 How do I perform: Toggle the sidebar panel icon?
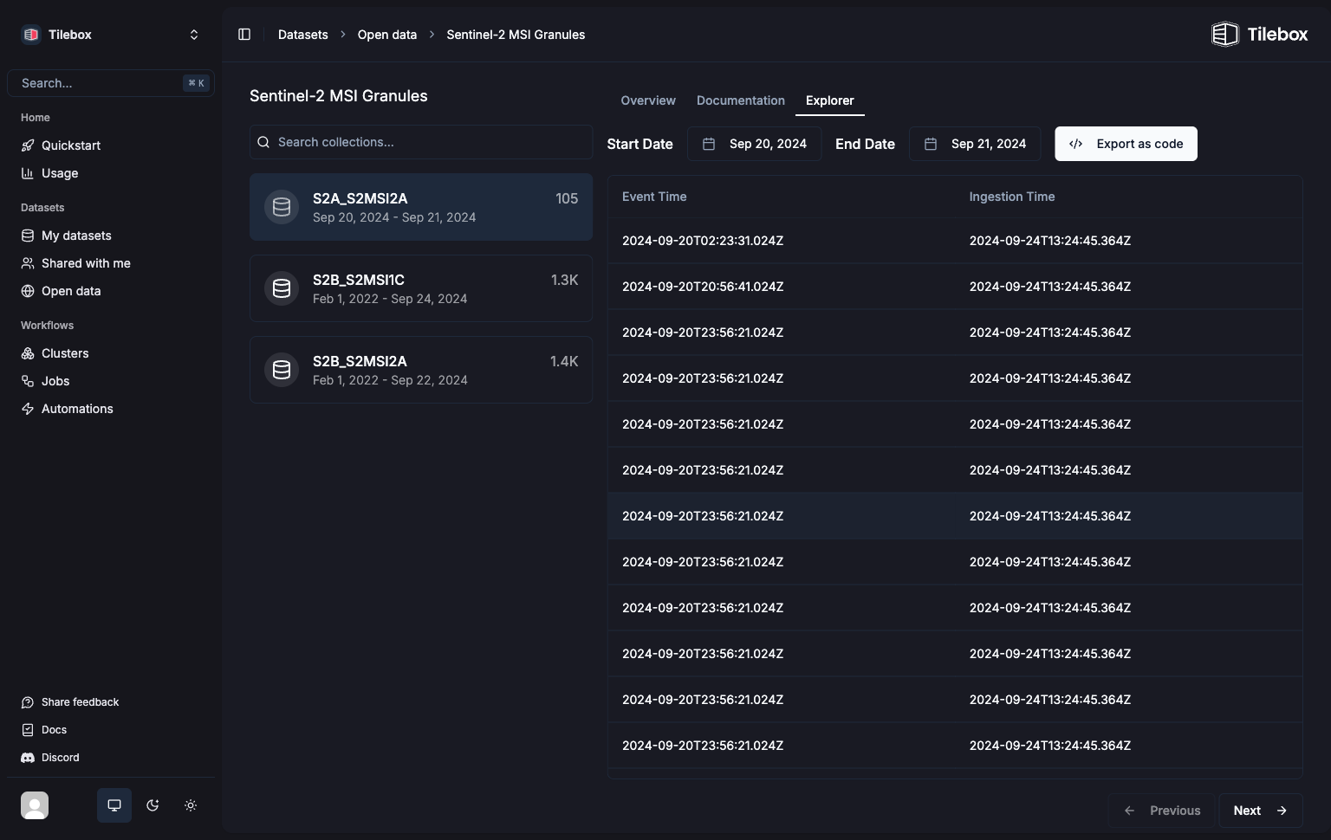point(244,35)
